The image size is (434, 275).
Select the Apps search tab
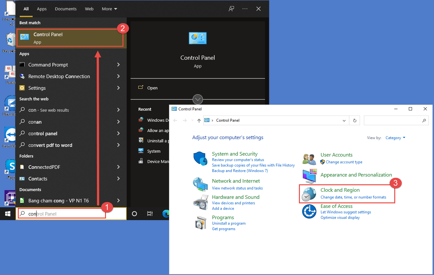pyautogui.click(x=42, y=9)
